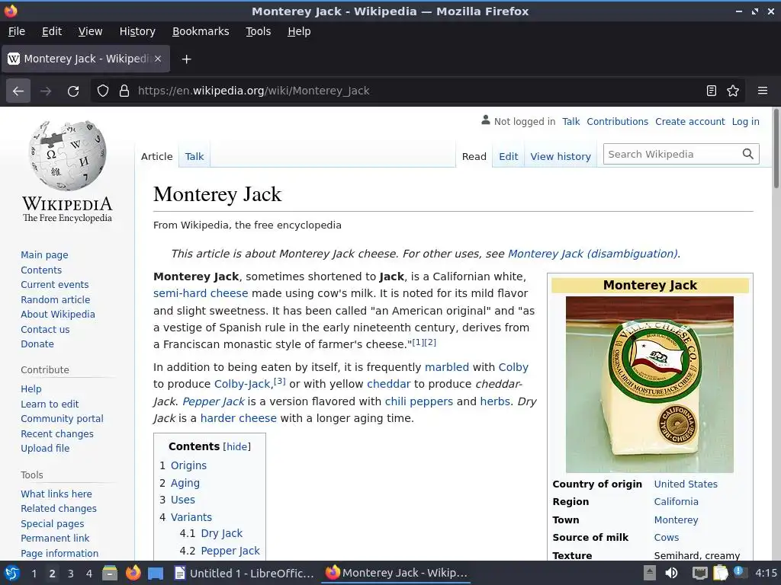The height and width of the screenshot is (585, 781).
Task: Open the taskbar start menu icon
Action: [12, 573]
